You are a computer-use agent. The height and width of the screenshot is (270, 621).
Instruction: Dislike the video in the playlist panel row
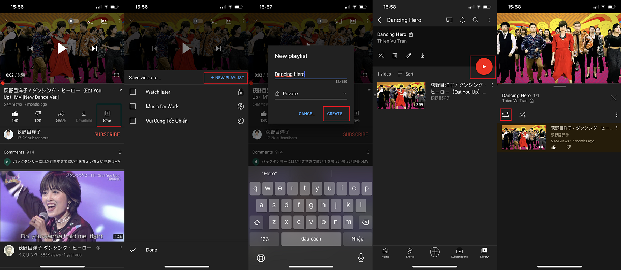[568, 147]
